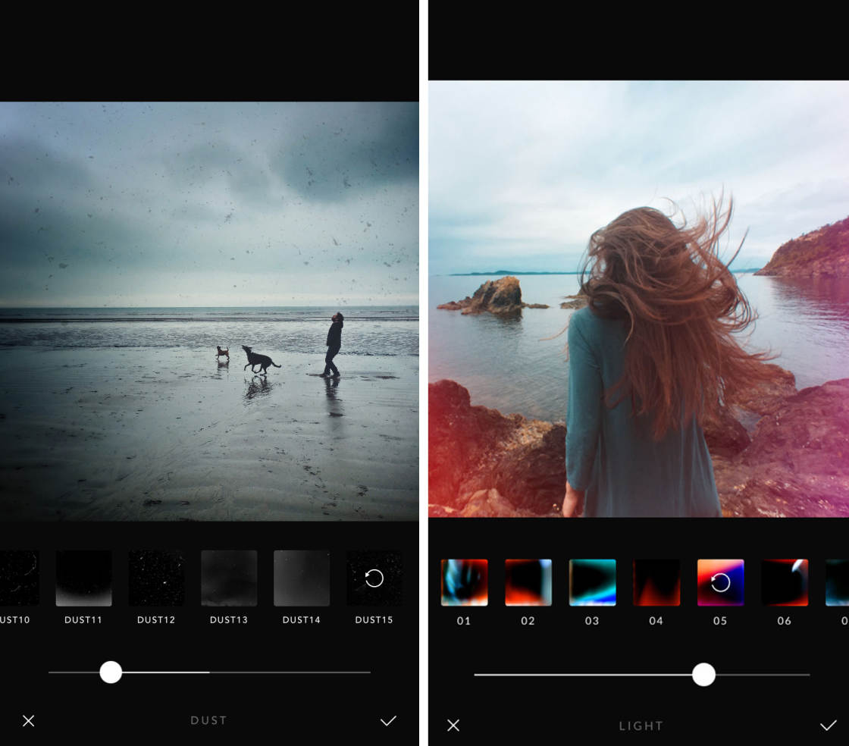Choose the DUST12 texture thumbnail

pyautogui.click(x=156, y=578)
